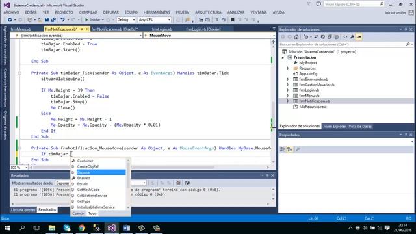The width and height of the screenshot is (416, 234).
Task: Switch to the frmLogin.vb tab
Action: coord(162,29)
